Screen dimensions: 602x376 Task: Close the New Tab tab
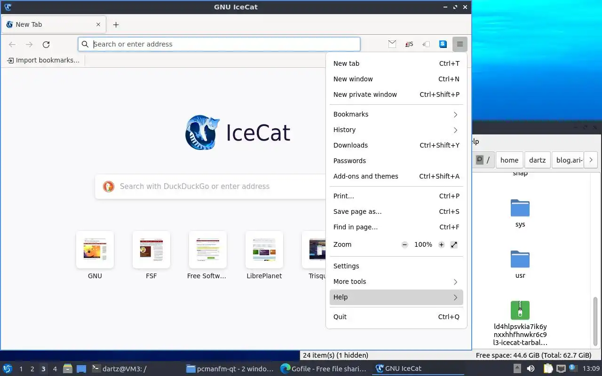[x=98, y=24]
